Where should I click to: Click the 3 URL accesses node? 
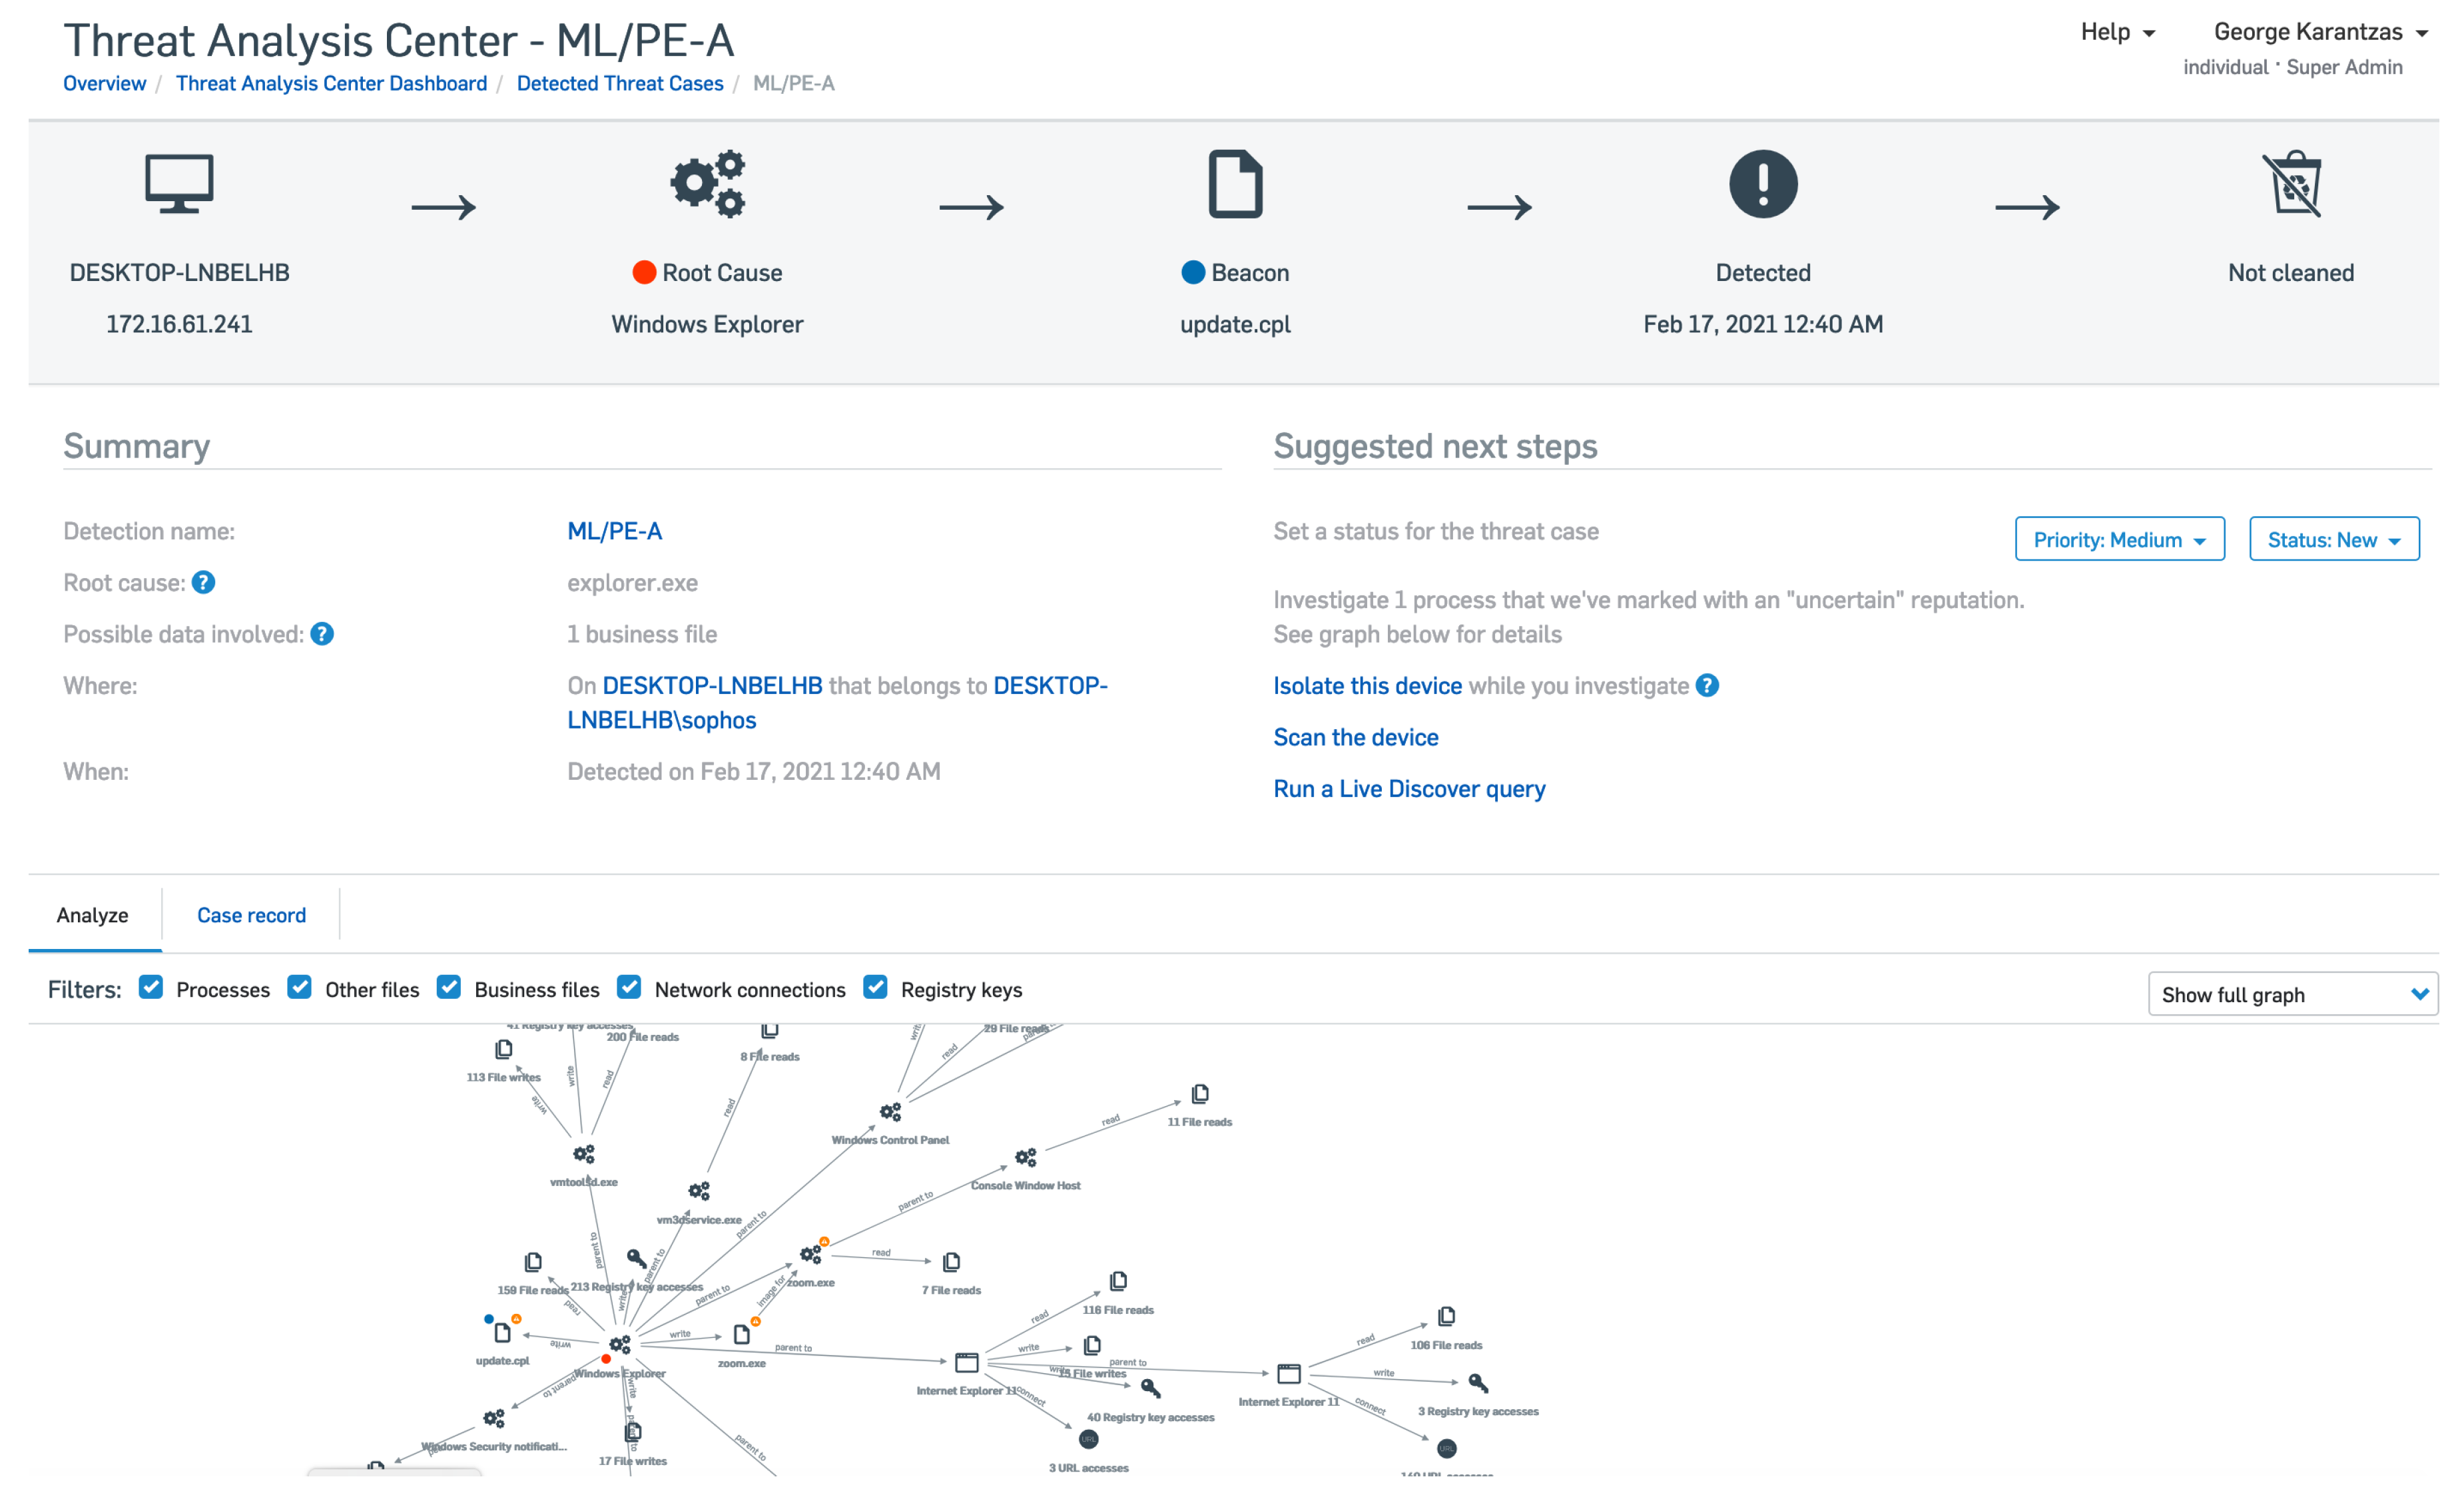click(x=1089, y=1440)
